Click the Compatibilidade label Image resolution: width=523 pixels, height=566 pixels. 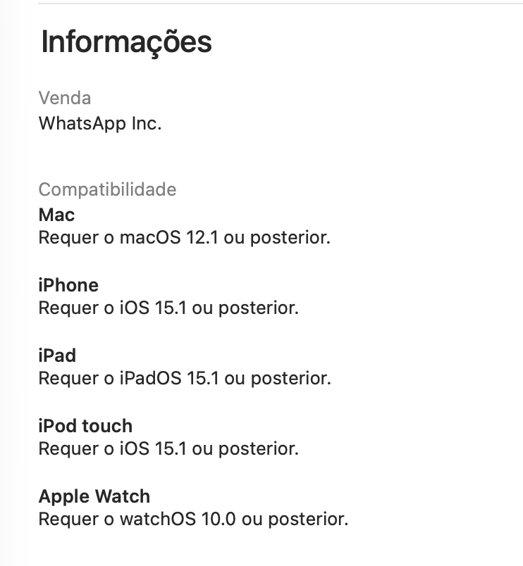107,189
